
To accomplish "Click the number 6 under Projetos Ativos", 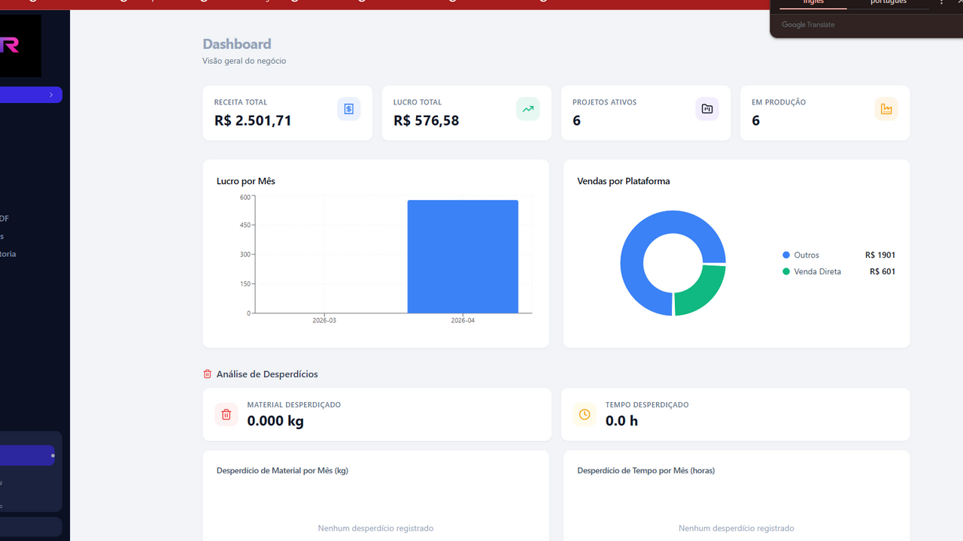I will point(577,120).
